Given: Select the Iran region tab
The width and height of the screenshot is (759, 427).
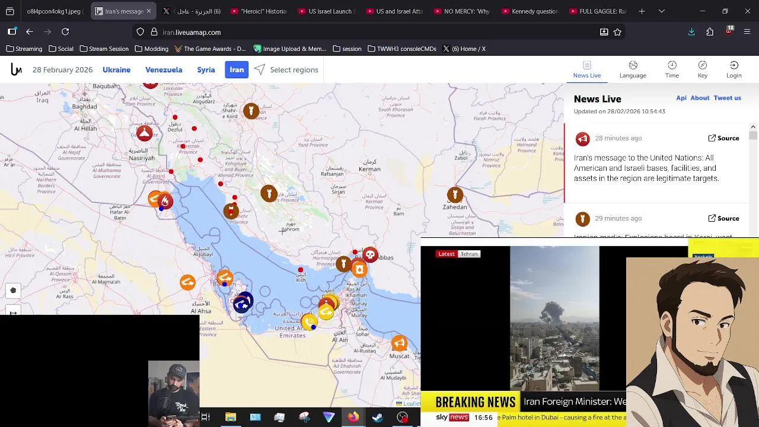Looking at the screenshot, I should [237, 70].
